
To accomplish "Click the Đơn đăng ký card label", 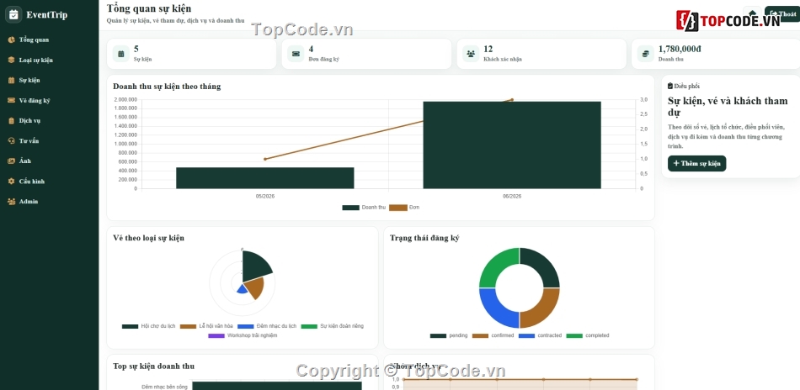I will point(324,59).
